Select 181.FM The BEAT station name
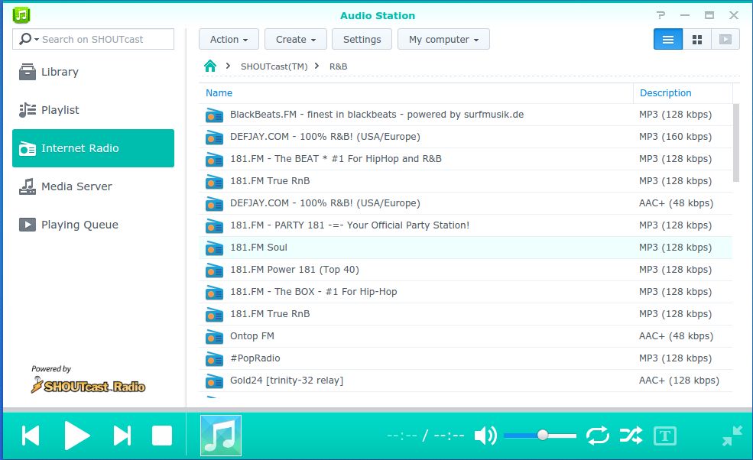Image resolution: width=753 pixels, height=460 pixels. [336, 159]
